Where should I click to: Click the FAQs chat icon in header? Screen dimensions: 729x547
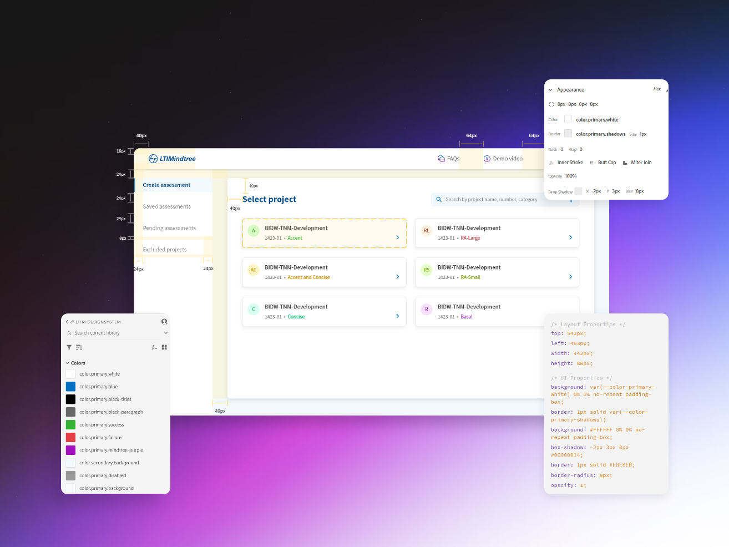(441, 159)
